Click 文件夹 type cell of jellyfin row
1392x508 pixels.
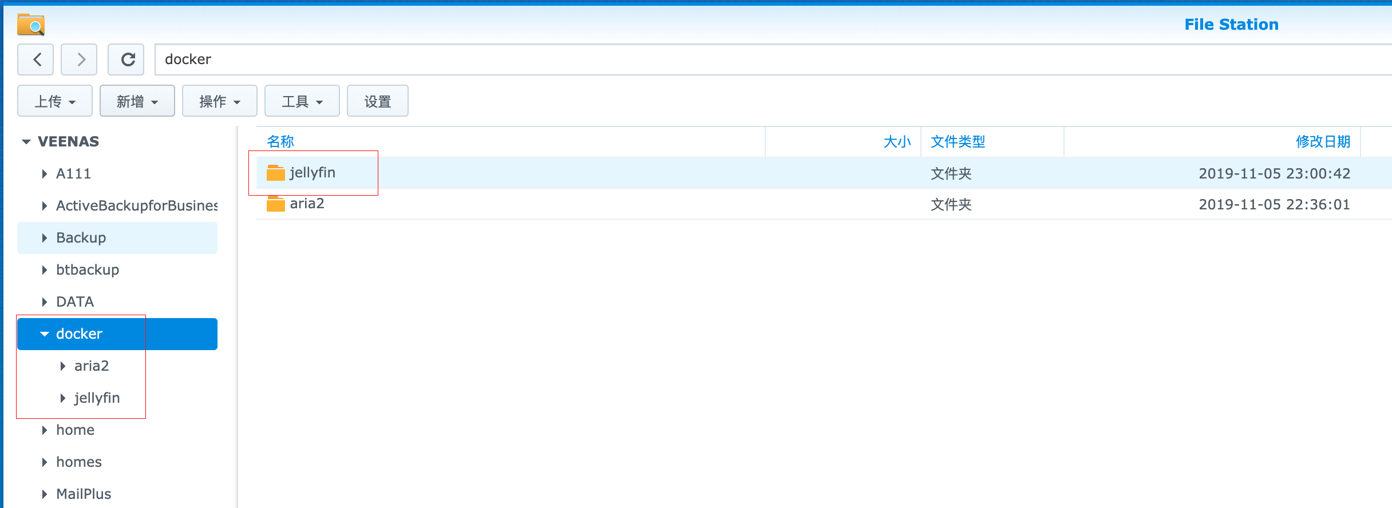point(951,174)
